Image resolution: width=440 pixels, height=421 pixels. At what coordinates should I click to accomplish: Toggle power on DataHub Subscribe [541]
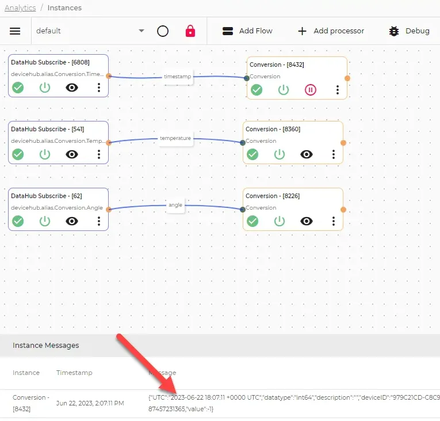[45, 154]
